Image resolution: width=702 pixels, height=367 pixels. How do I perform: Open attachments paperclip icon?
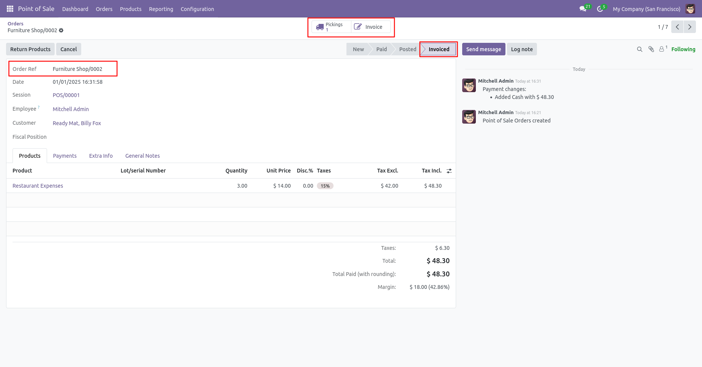(651, 49)
